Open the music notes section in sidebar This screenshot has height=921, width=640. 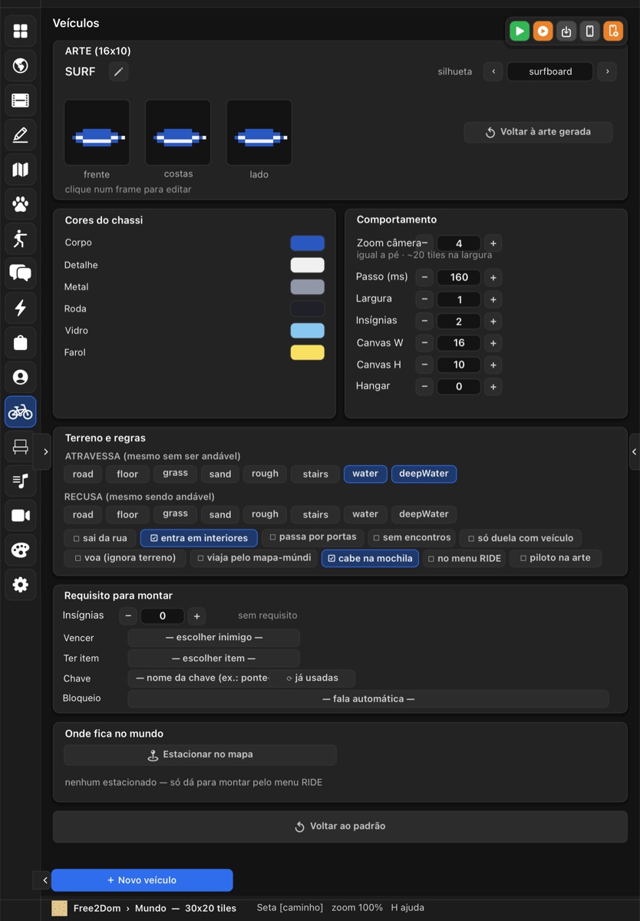point(21,480)
